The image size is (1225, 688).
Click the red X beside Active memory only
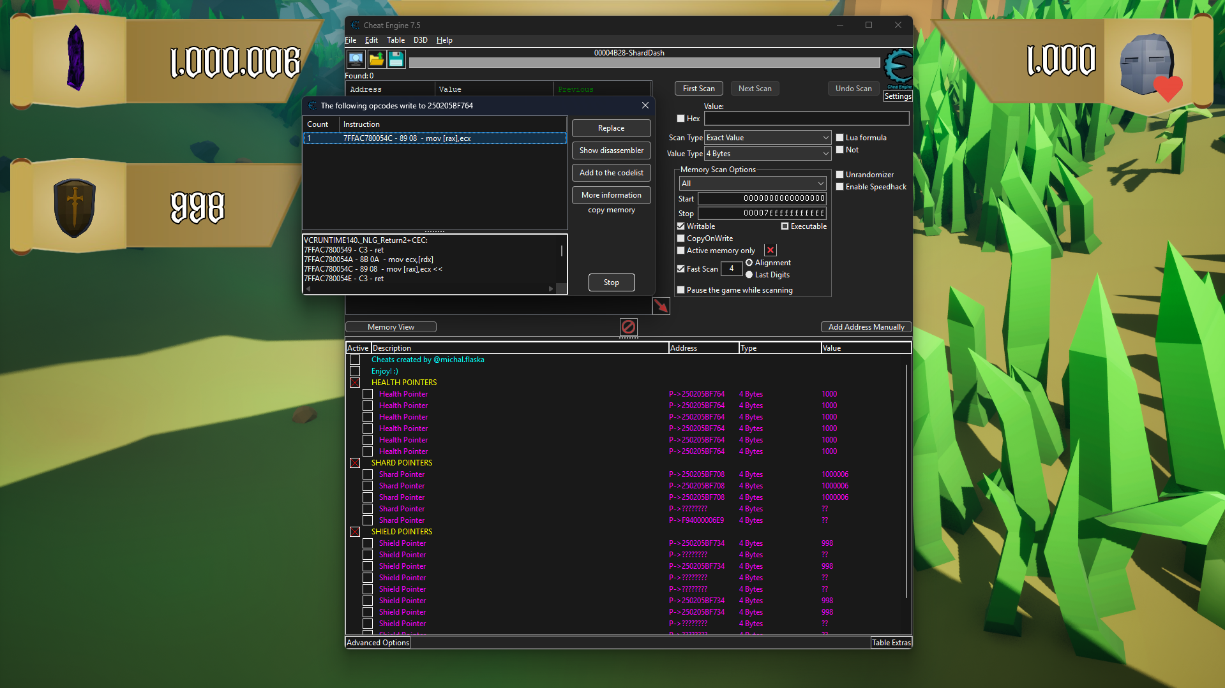[x=770, y=251]
